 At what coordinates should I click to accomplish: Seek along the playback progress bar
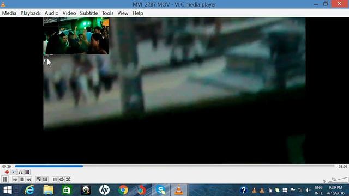click(x=174, y=166)
